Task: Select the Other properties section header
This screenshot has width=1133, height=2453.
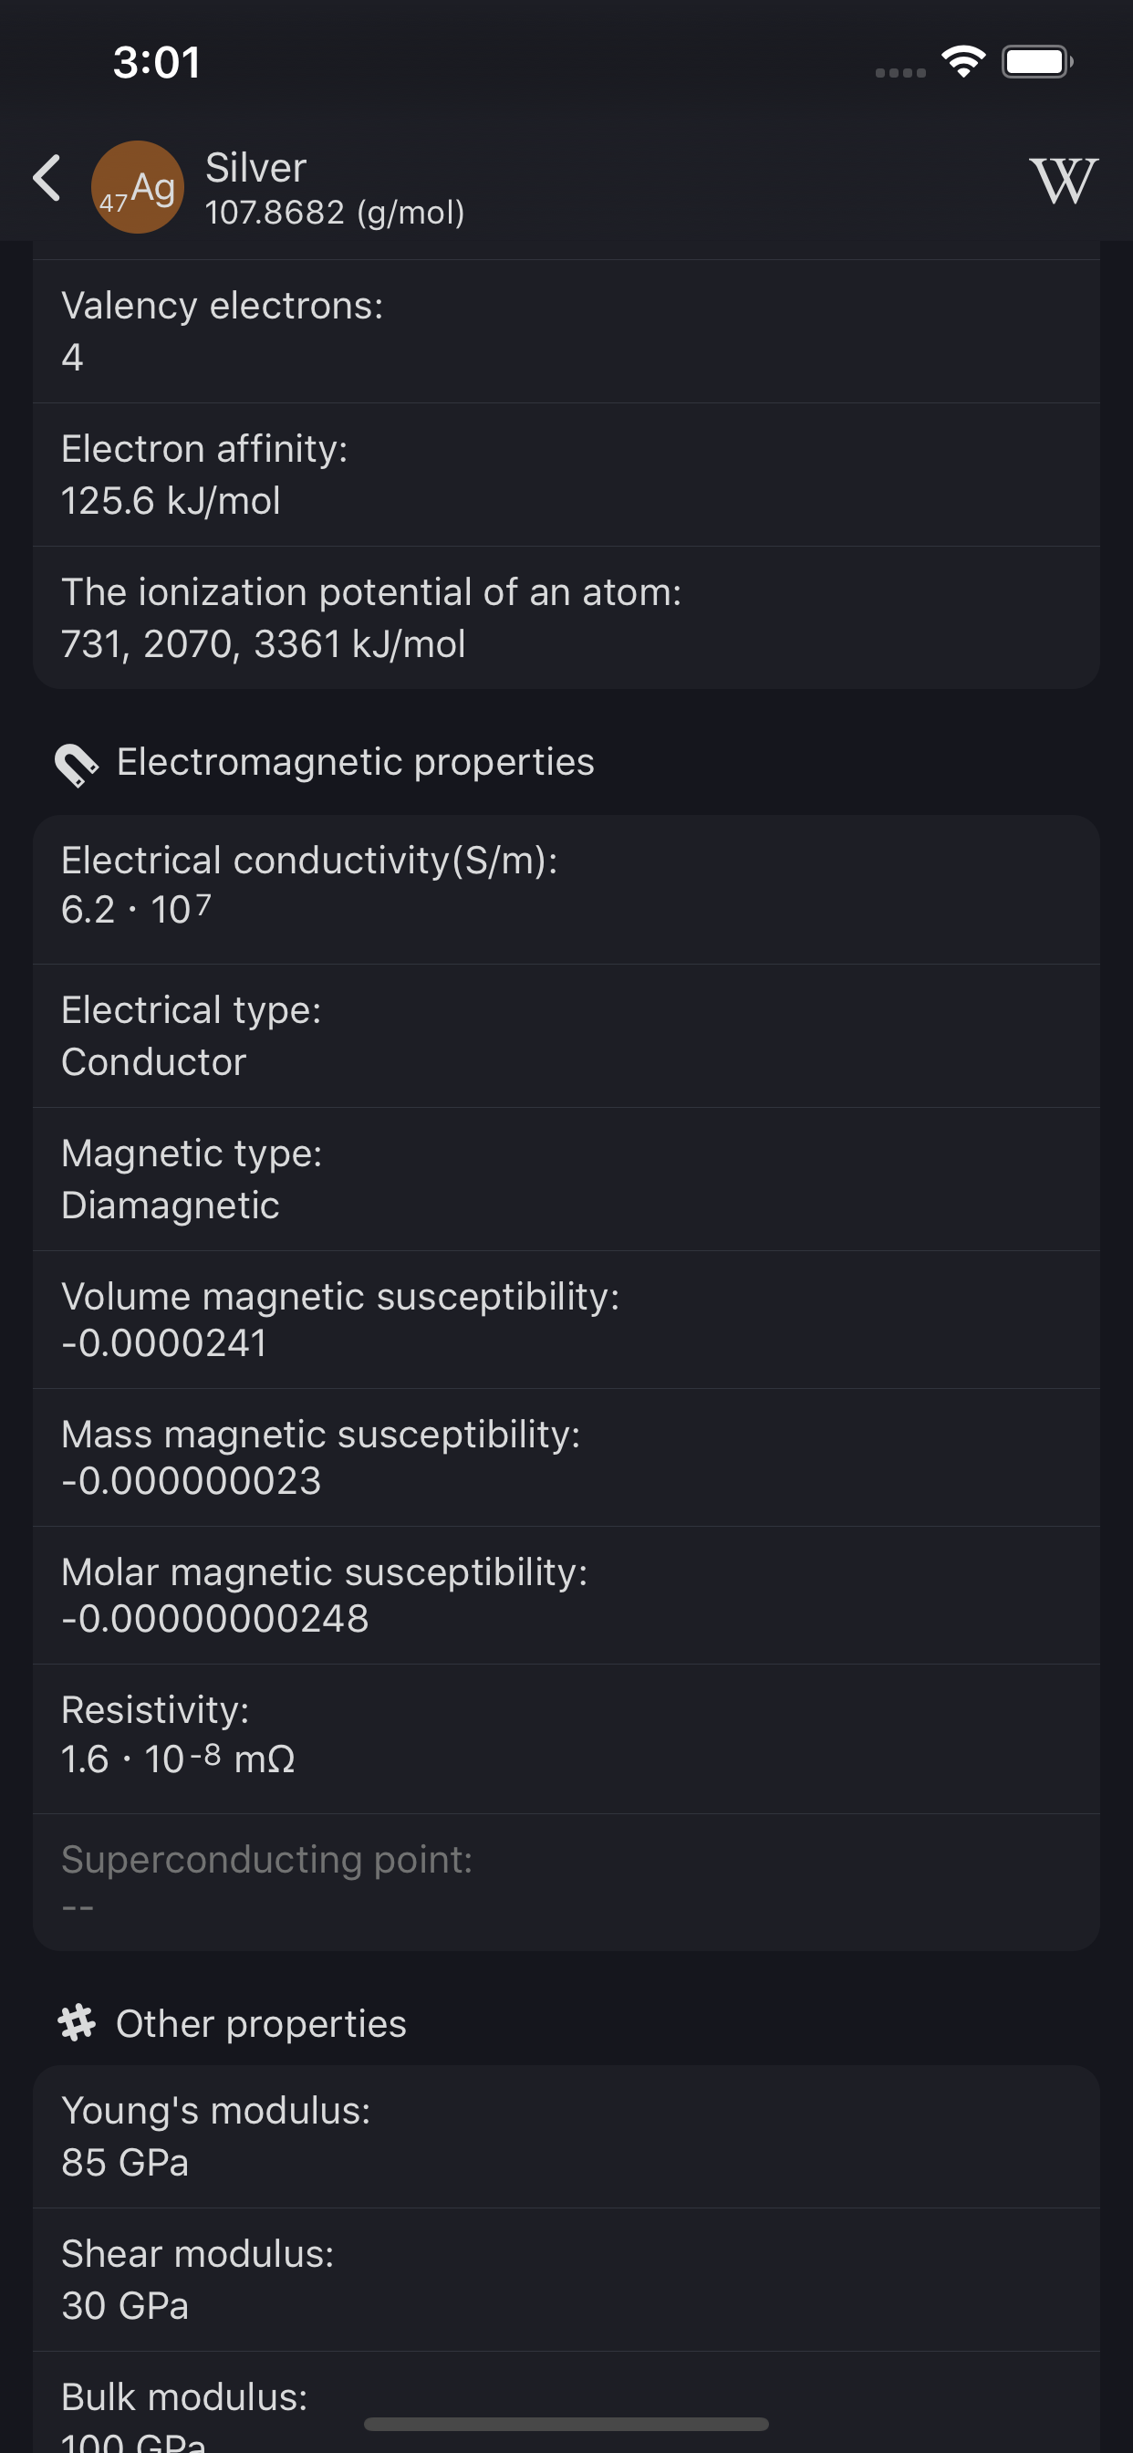Action: click(x=261, y=2023)
